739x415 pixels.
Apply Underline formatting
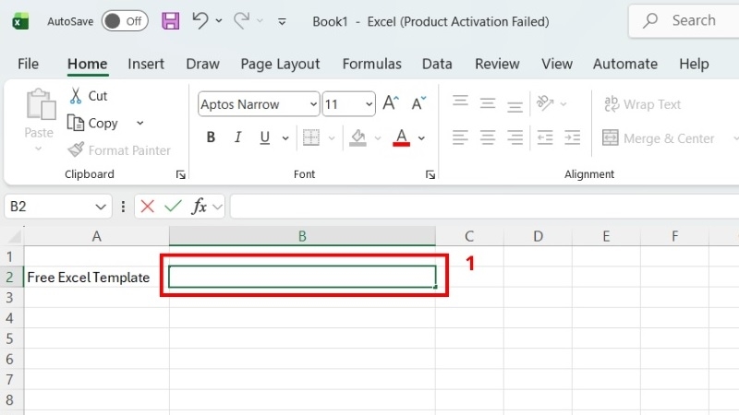[265, 137]
